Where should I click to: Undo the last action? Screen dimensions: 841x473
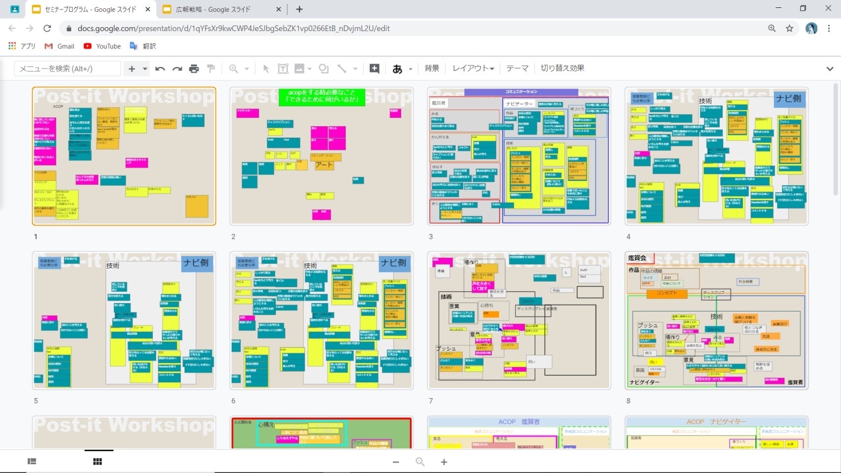[x=160, y=68]
